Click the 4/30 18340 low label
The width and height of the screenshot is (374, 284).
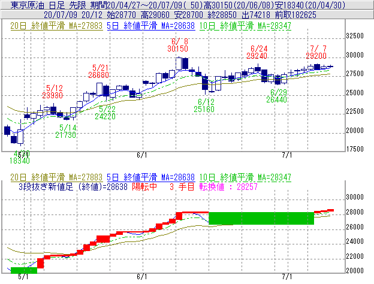[x=20, y=157]
